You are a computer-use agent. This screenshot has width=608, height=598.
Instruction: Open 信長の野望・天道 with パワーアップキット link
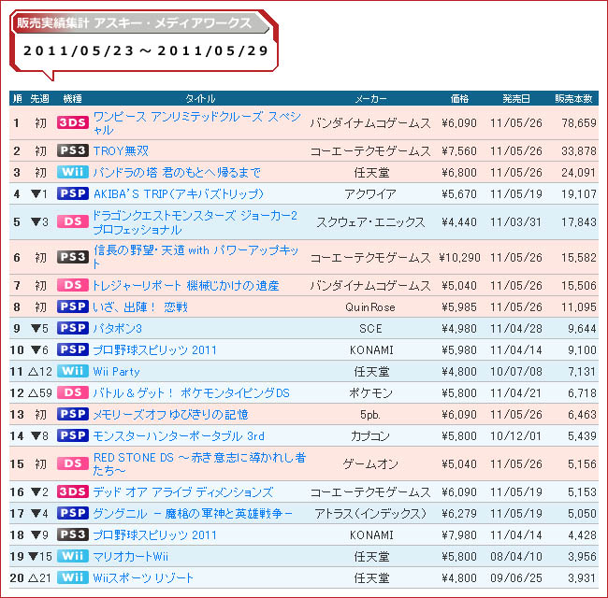(x=195, y=257)
